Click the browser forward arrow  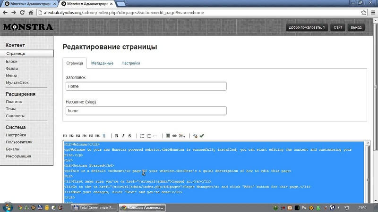point(14,13)
